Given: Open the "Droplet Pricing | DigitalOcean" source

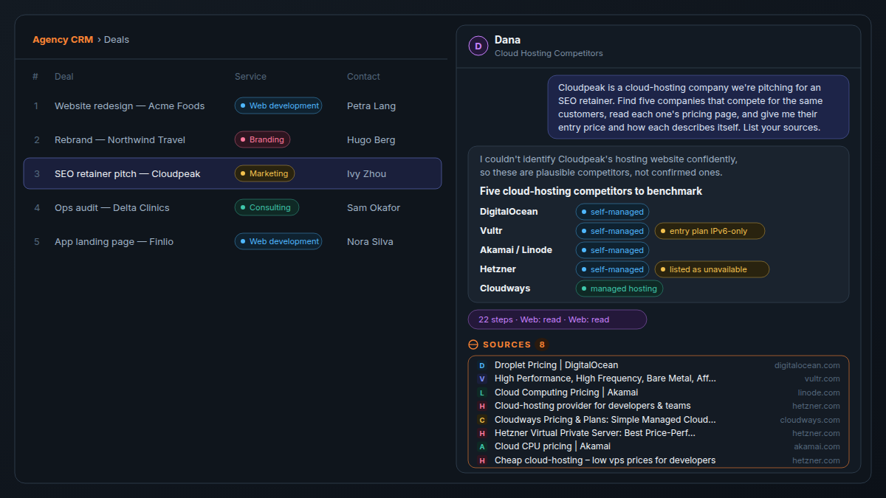Looking at the screenshot, I should (x=557, y=365).
